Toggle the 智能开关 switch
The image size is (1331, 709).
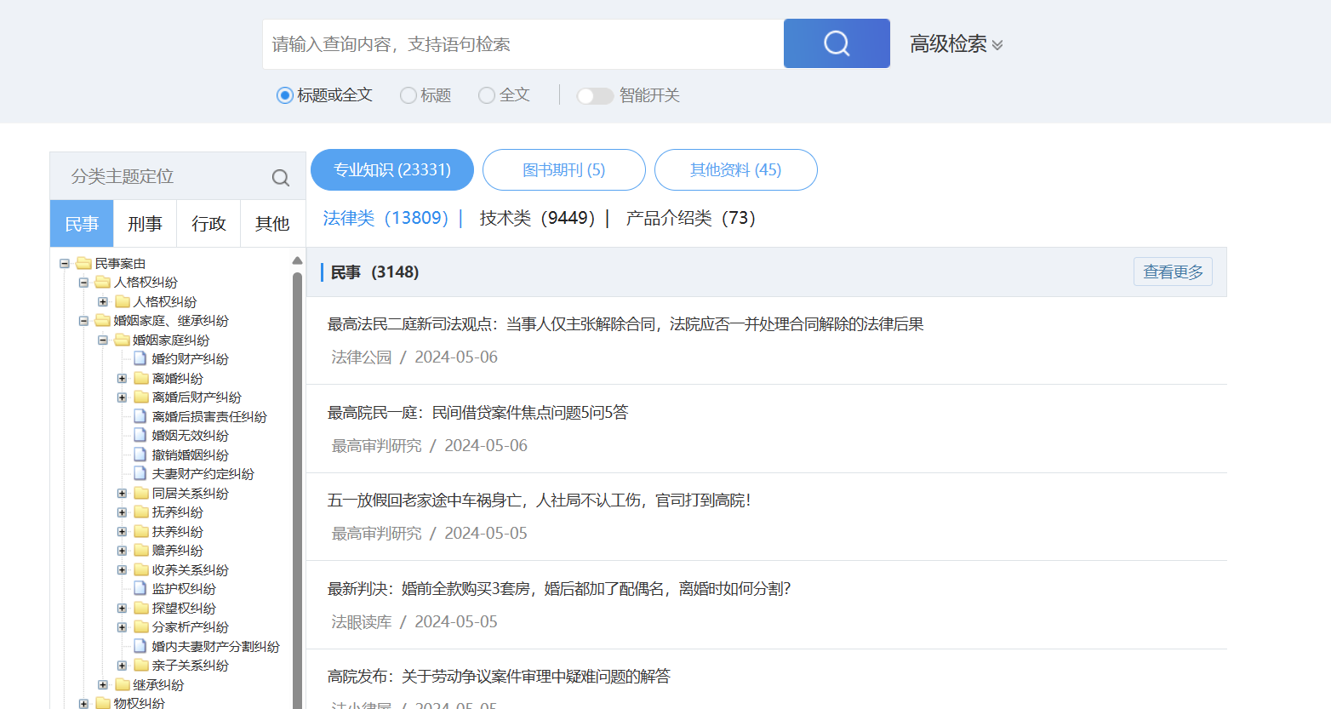click(595, 96)
